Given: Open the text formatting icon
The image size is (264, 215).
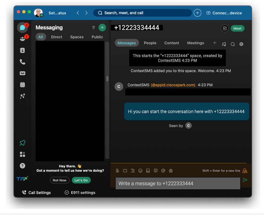Looking at the screenshot, I should point(133,171).
